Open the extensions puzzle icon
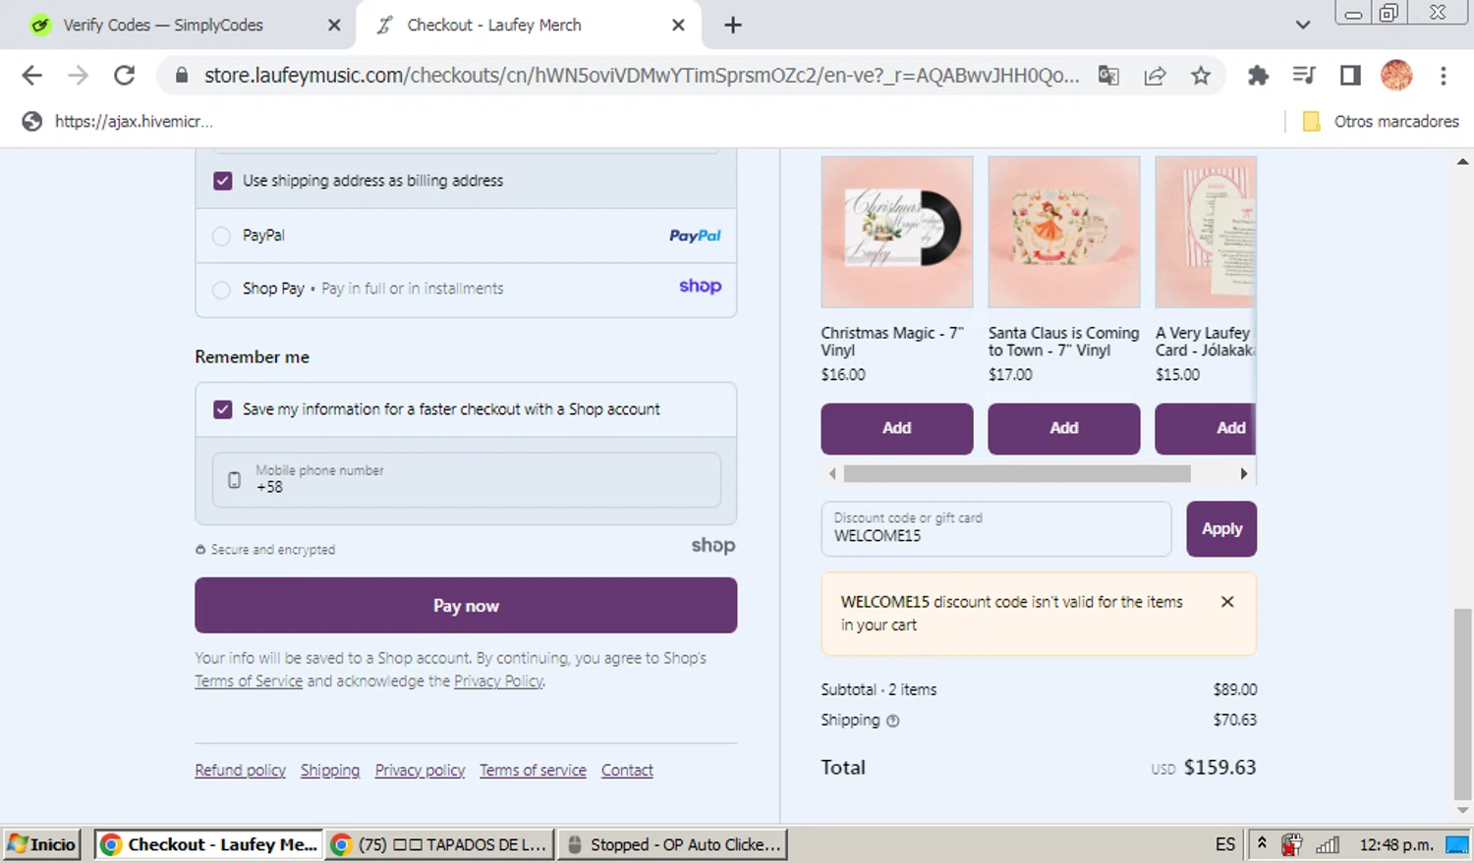This screenshot has height=863, width=1474. [x=1258, y=76]
